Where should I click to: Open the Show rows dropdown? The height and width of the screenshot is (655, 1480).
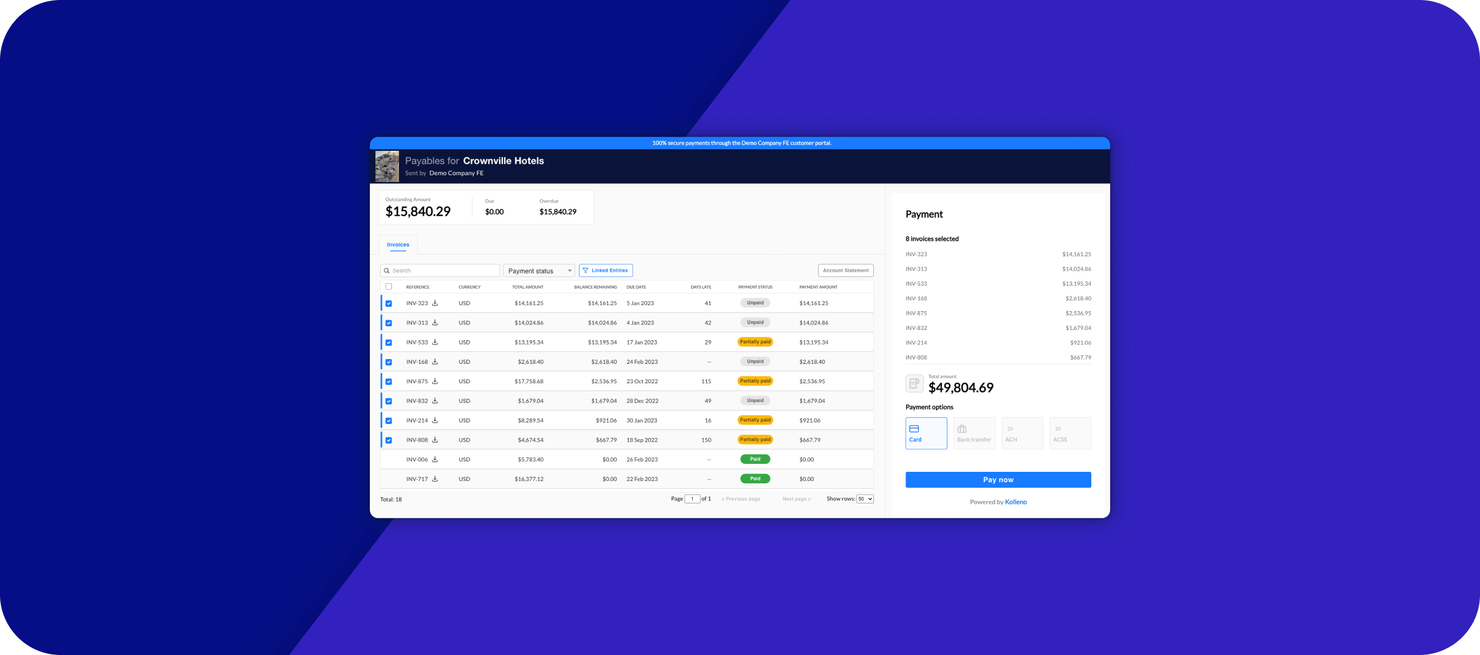coord(864,499)
